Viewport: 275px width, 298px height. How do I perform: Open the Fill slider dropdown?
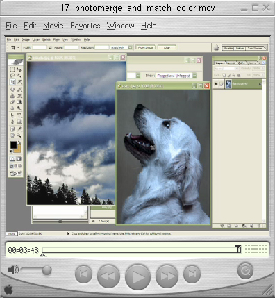coord(262,75)
